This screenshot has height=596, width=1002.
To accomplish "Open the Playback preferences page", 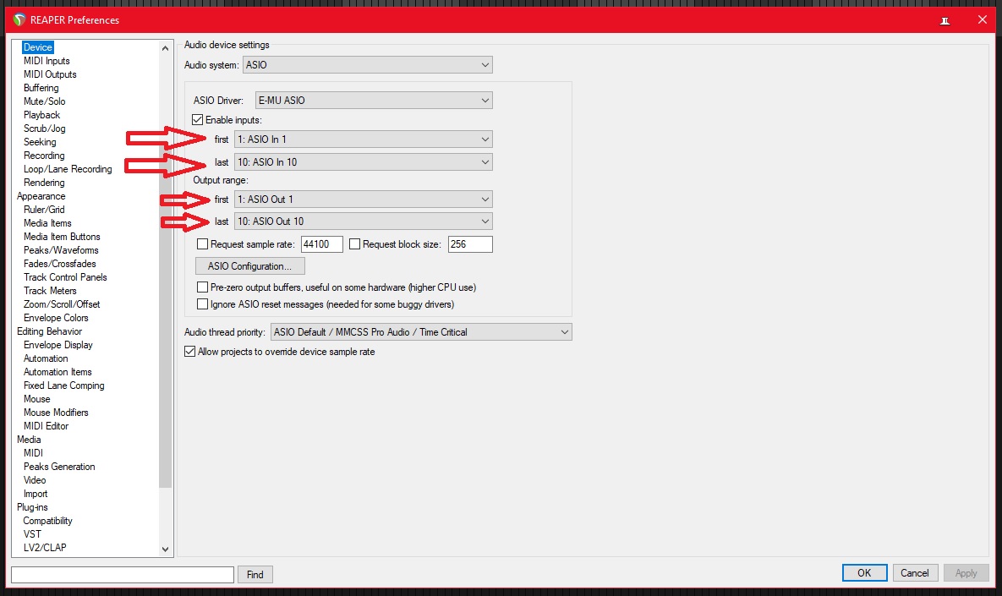I will pyautogui.click(x=41, y=115).
